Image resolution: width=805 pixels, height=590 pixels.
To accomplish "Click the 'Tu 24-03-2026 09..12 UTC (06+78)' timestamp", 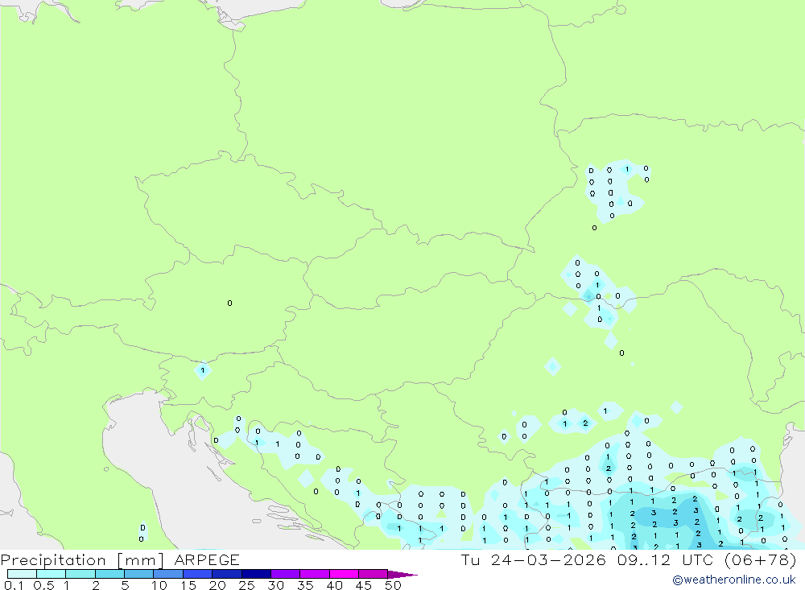I will pyautogui.click(x=629, y=559).
